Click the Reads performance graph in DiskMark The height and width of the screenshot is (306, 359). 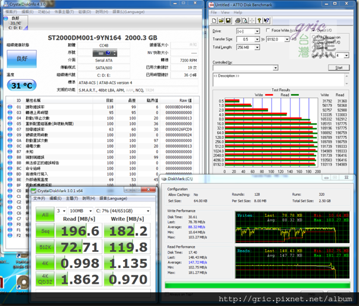click(x=292, y=263)
